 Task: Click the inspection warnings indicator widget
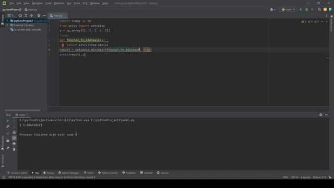click(x=311, y=21)
